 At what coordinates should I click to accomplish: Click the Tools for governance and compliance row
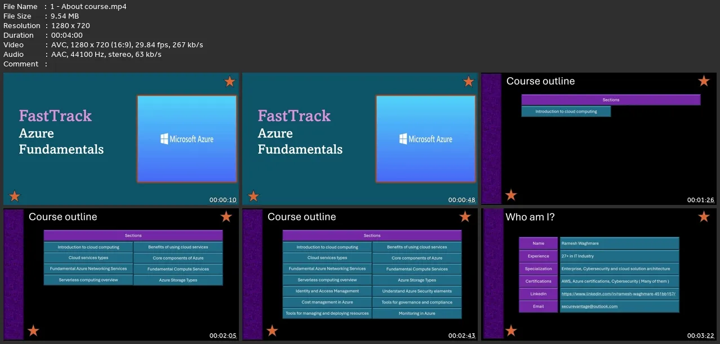pos(417,302)
